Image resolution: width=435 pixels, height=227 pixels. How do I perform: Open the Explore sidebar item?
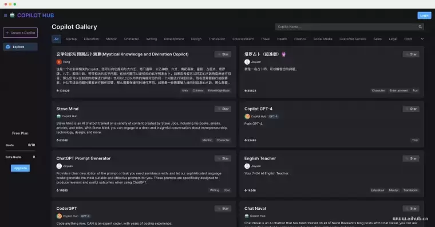point(20,47)
